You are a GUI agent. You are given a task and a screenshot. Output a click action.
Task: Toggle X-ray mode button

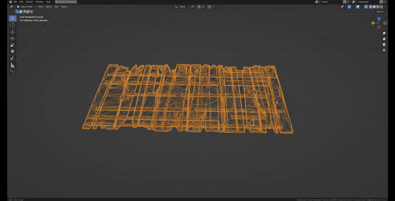pyautogui.click(x=366, y=7)
